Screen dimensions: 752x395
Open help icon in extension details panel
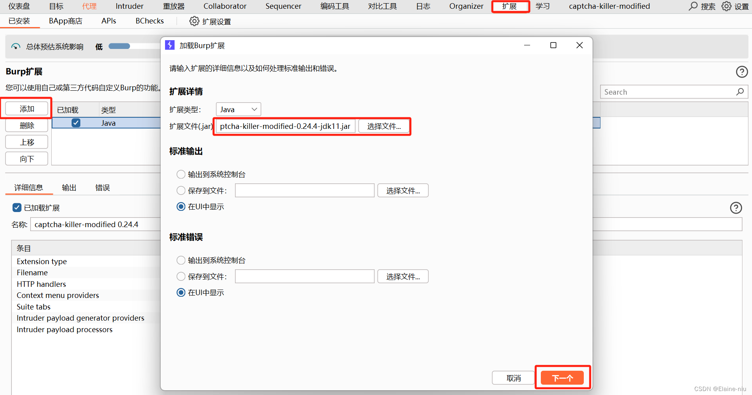pos(736,208)
